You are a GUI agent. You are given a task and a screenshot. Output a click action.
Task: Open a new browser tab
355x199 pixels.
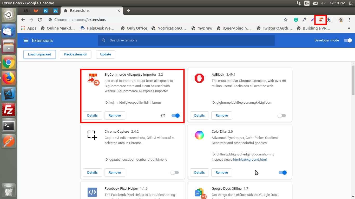coord(128,11)
